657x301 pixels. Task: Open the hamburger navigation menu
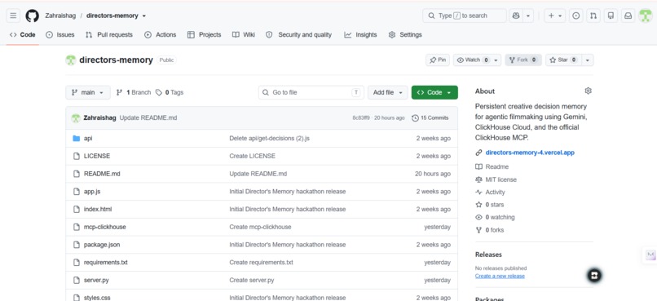coord(13,15)
